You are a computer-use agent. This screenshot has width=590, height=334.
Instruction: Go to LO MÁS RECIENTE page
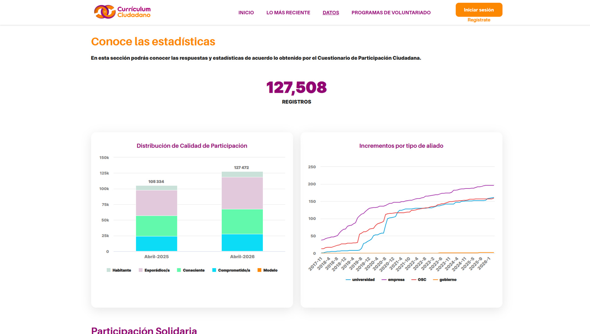(288, 13)
